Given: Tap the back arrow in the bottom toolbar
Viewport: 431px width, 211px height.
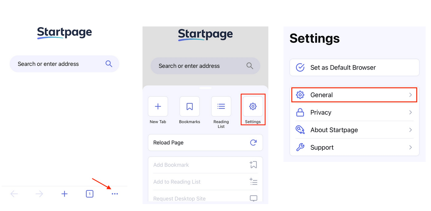Looking at the screenshot, I should (14, 194).
